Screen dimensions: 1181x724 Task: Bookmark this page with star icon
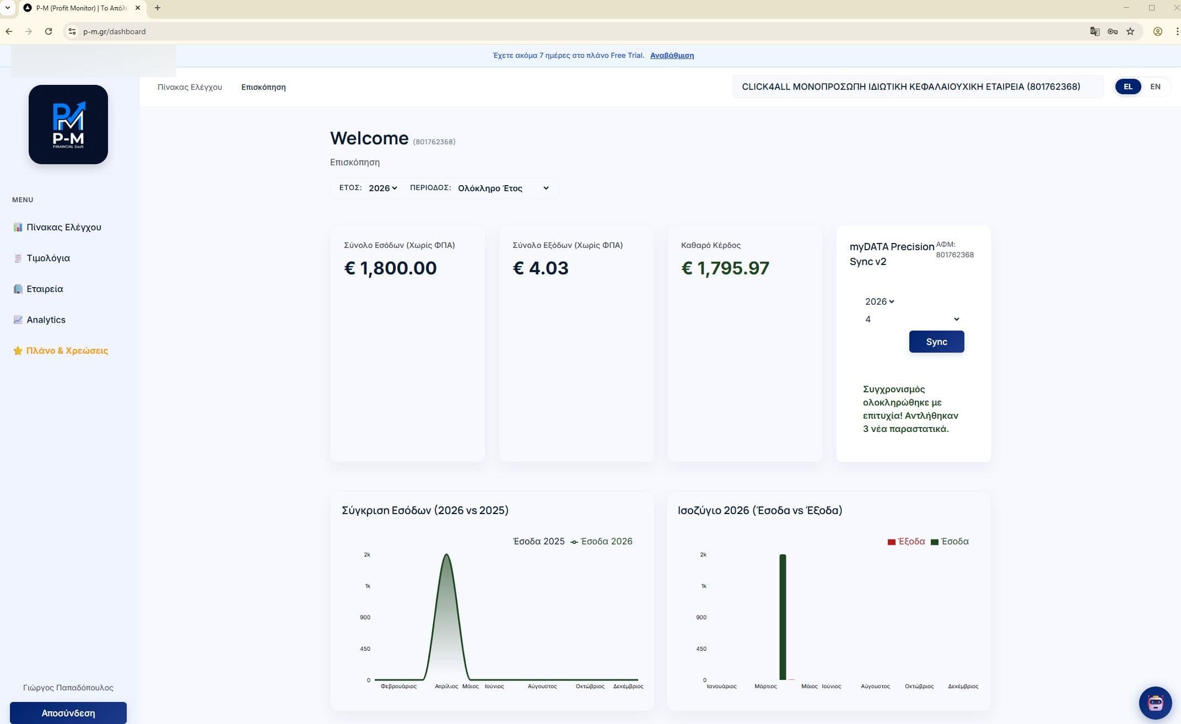(x=1130, y=31)
